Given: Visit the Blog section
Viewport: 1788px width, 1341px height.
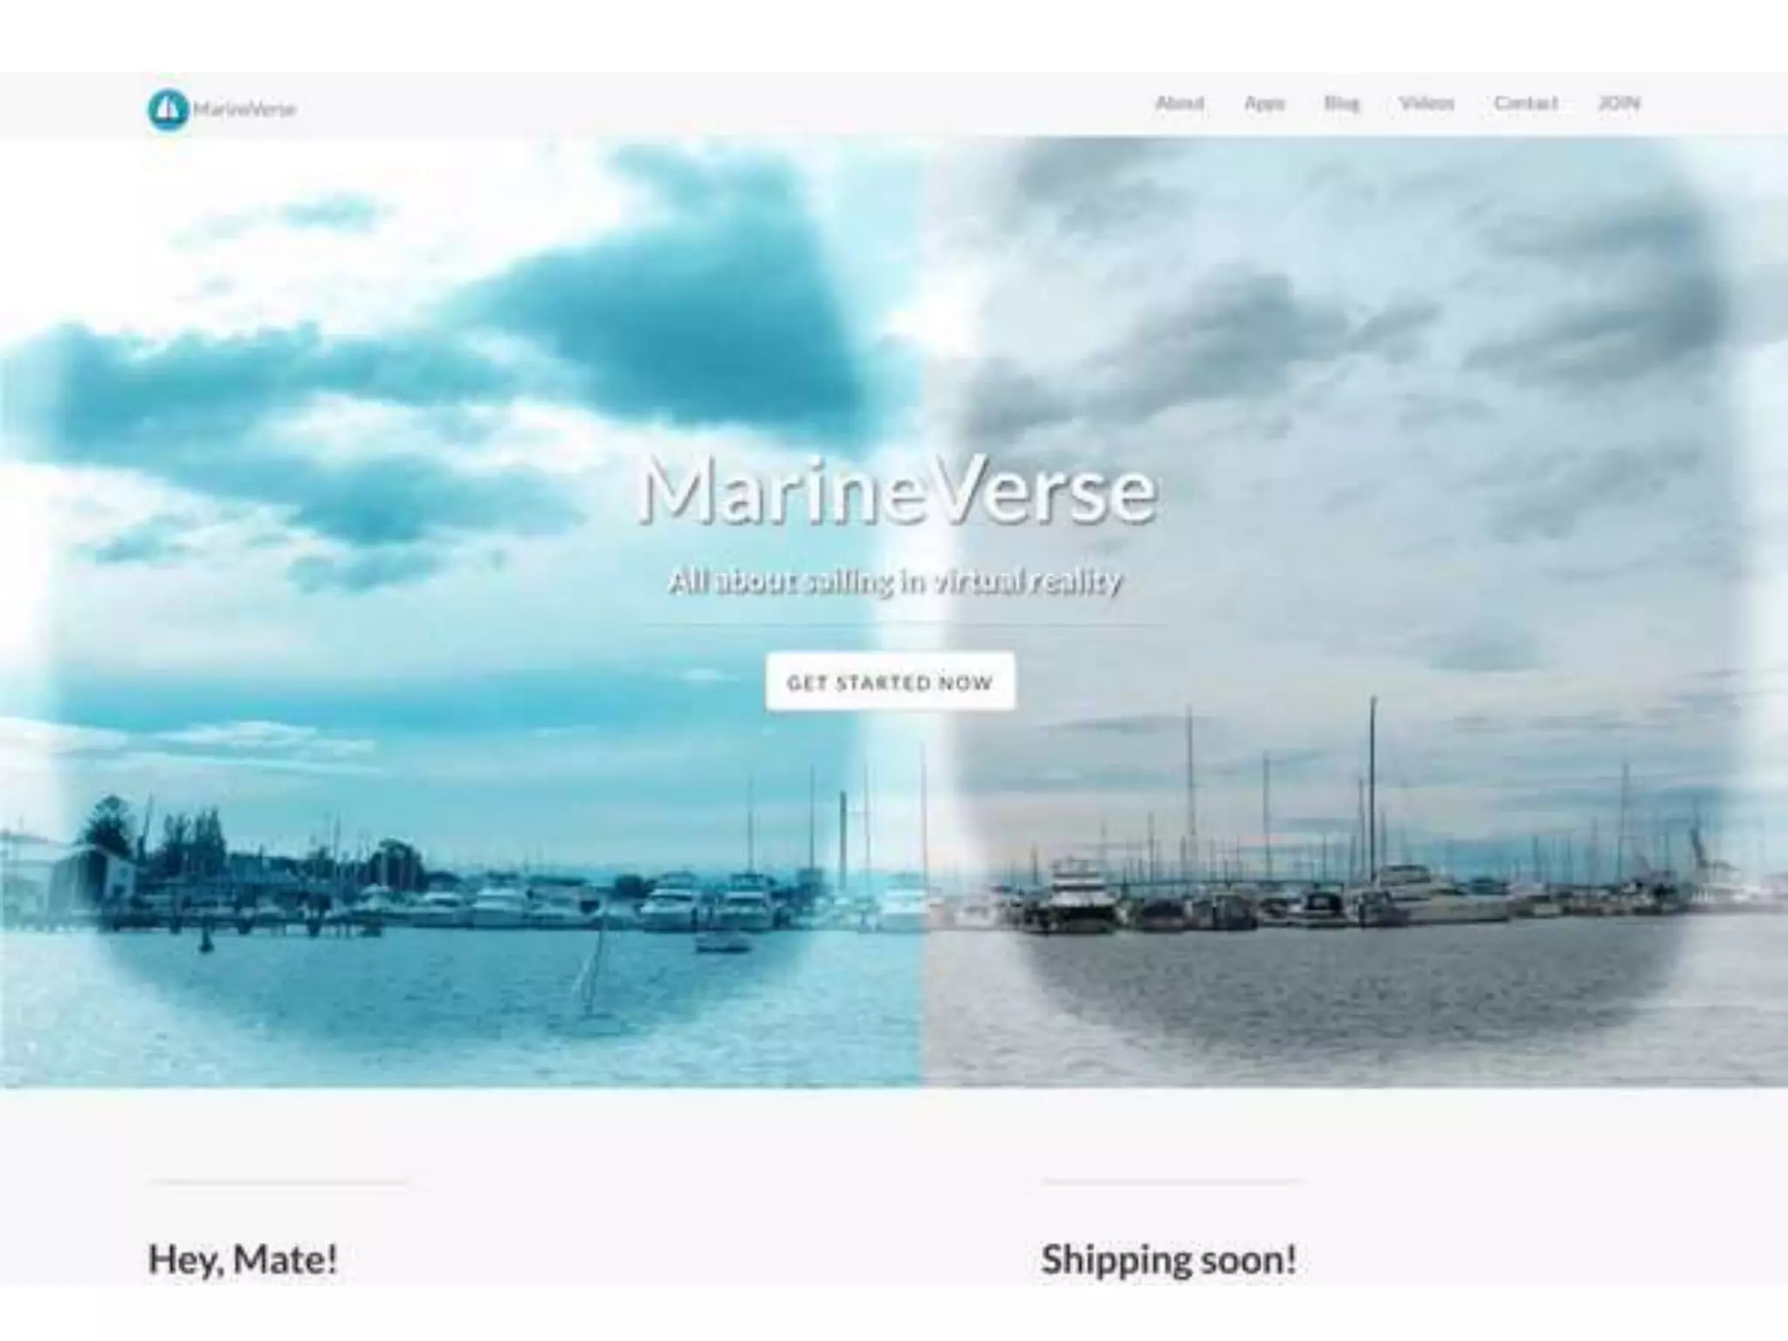Looking at the screenshot, I should (x=1341, y=103).
